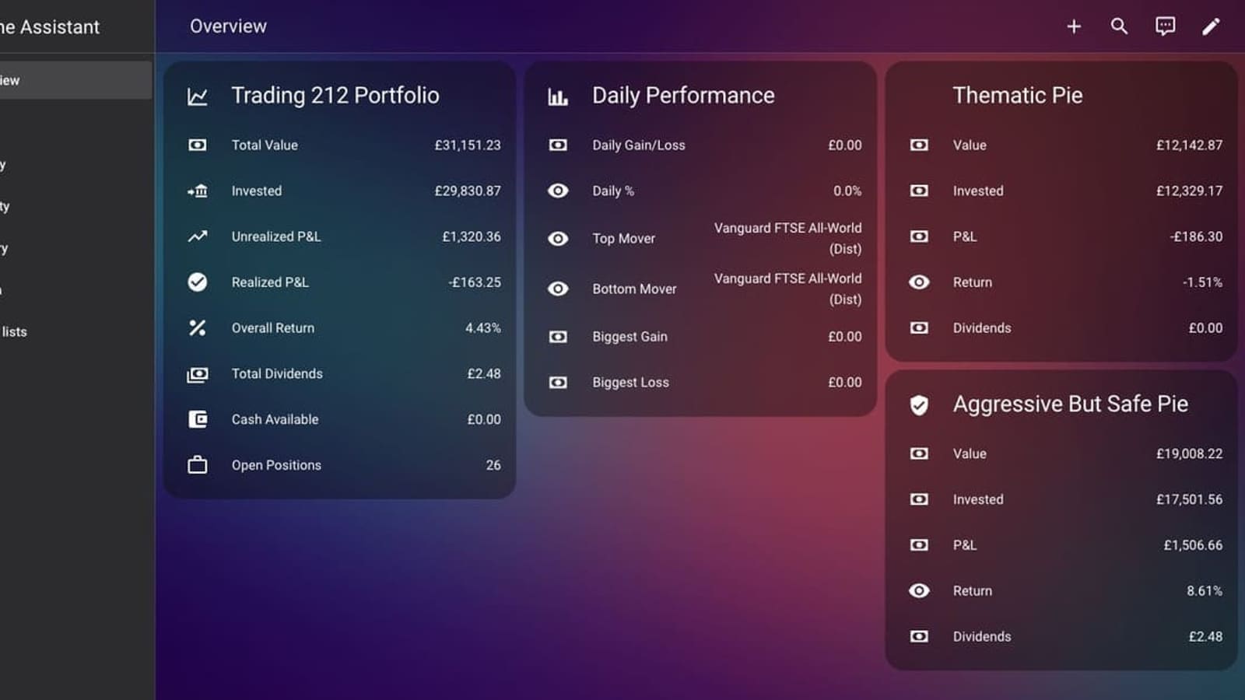Click the shield icon beside Aggressive But Safe Pie

[919, 405]
